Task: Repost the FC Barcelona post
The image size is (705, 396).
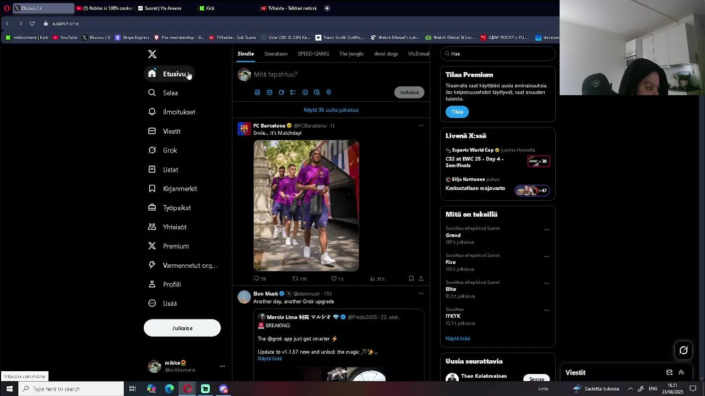Action: (299, 279)
